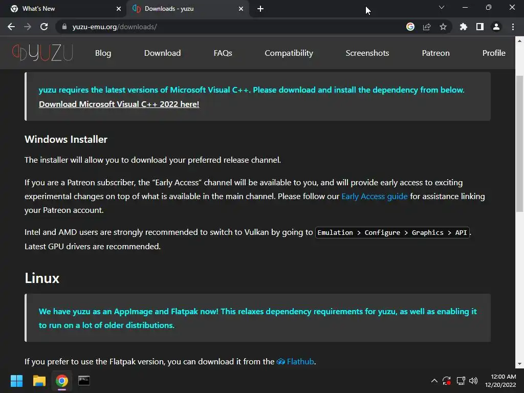524x393 pixels.
Task: Click the Chrome taskbar icon
Action: point(62,381)
